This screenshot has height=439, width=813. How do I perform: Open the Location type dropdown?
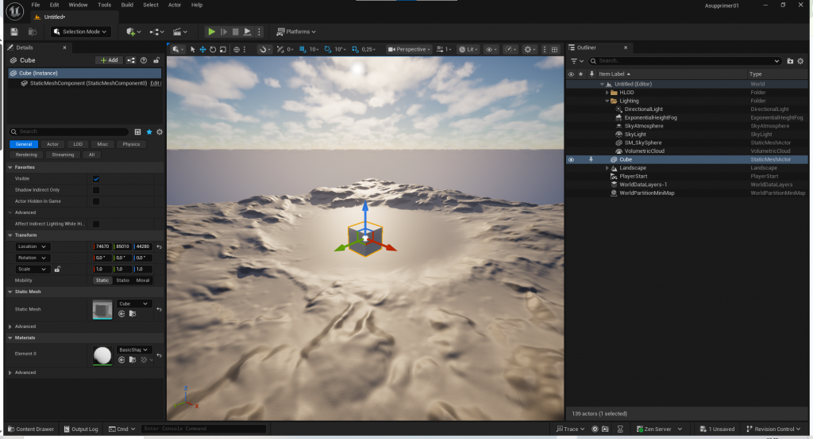[32, 246]
